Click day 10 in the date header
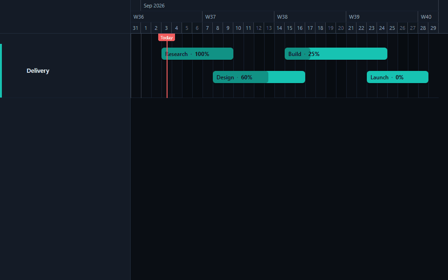The height and width of the screenshot is (280, 448). point(238,28)
